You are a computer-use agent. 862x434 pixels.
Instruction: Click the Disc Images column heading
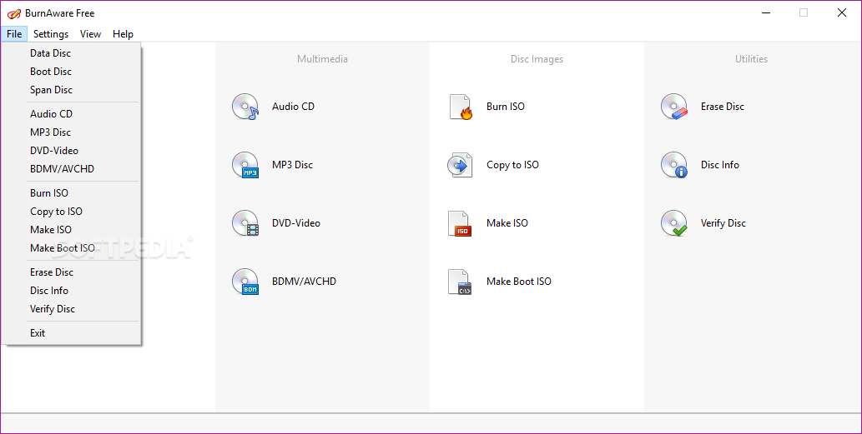537,58
